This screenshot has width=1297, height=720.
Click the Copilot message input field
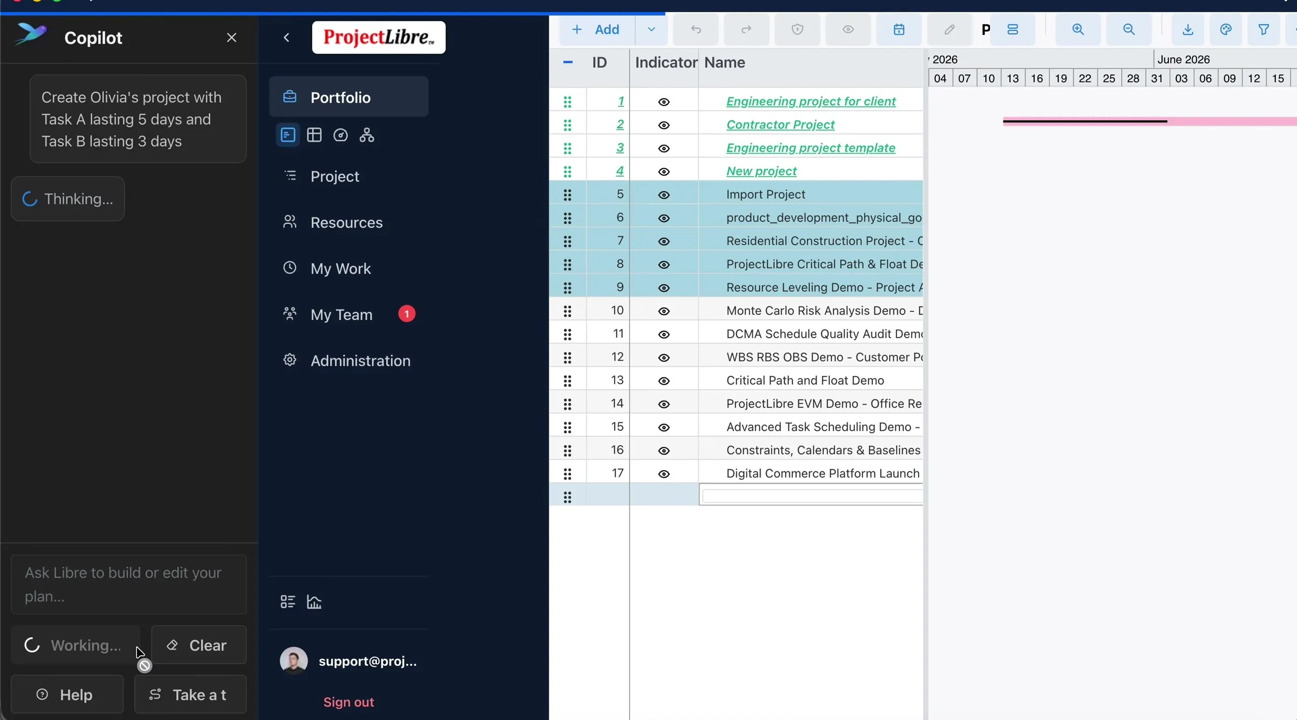point(129,584)
